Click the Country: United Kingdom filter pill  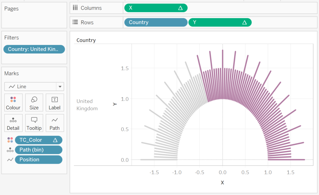coord(34,49)
